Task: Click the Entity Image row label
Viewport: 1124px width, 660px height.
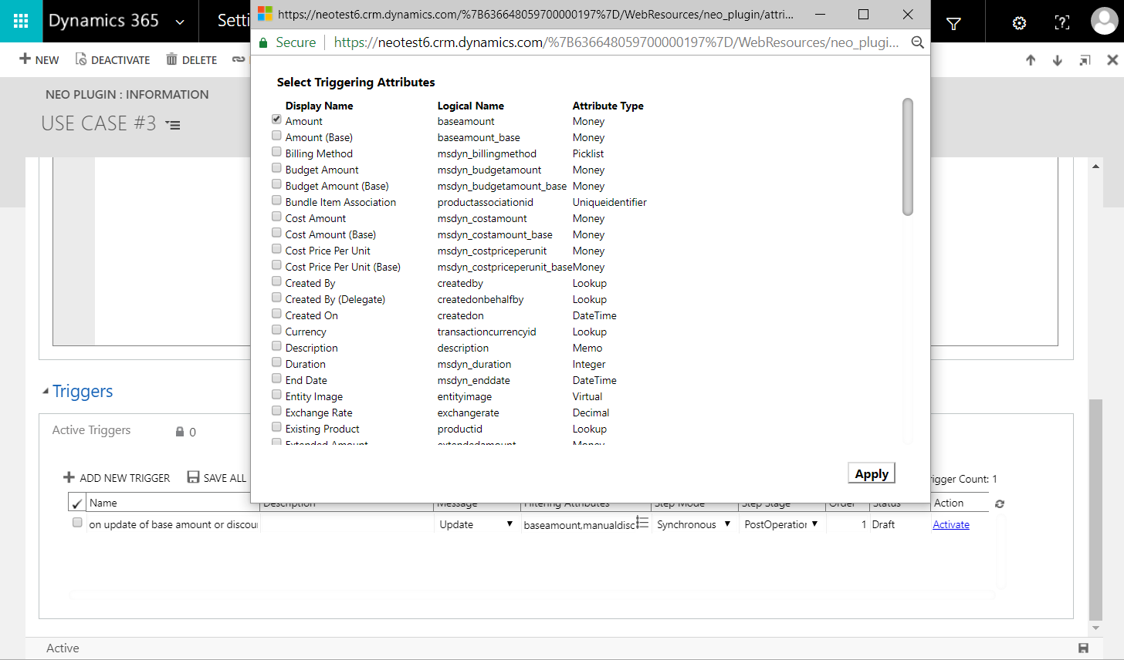Action: click(313, 396)
